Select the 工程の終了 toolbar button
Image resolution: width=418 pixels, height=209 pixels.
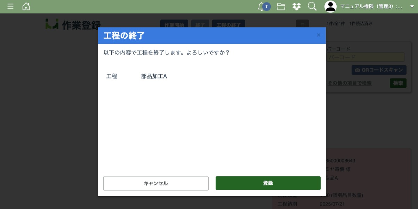coord(228,25)
